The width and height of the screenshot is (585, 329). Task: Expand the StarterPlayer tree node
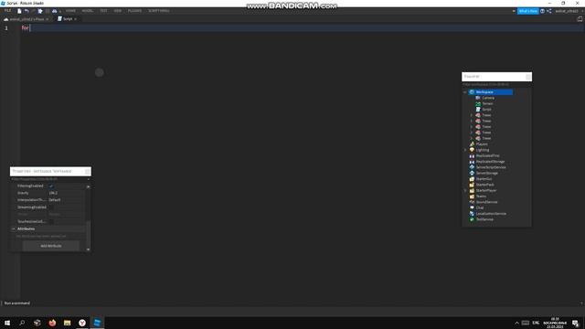(465, 191)
